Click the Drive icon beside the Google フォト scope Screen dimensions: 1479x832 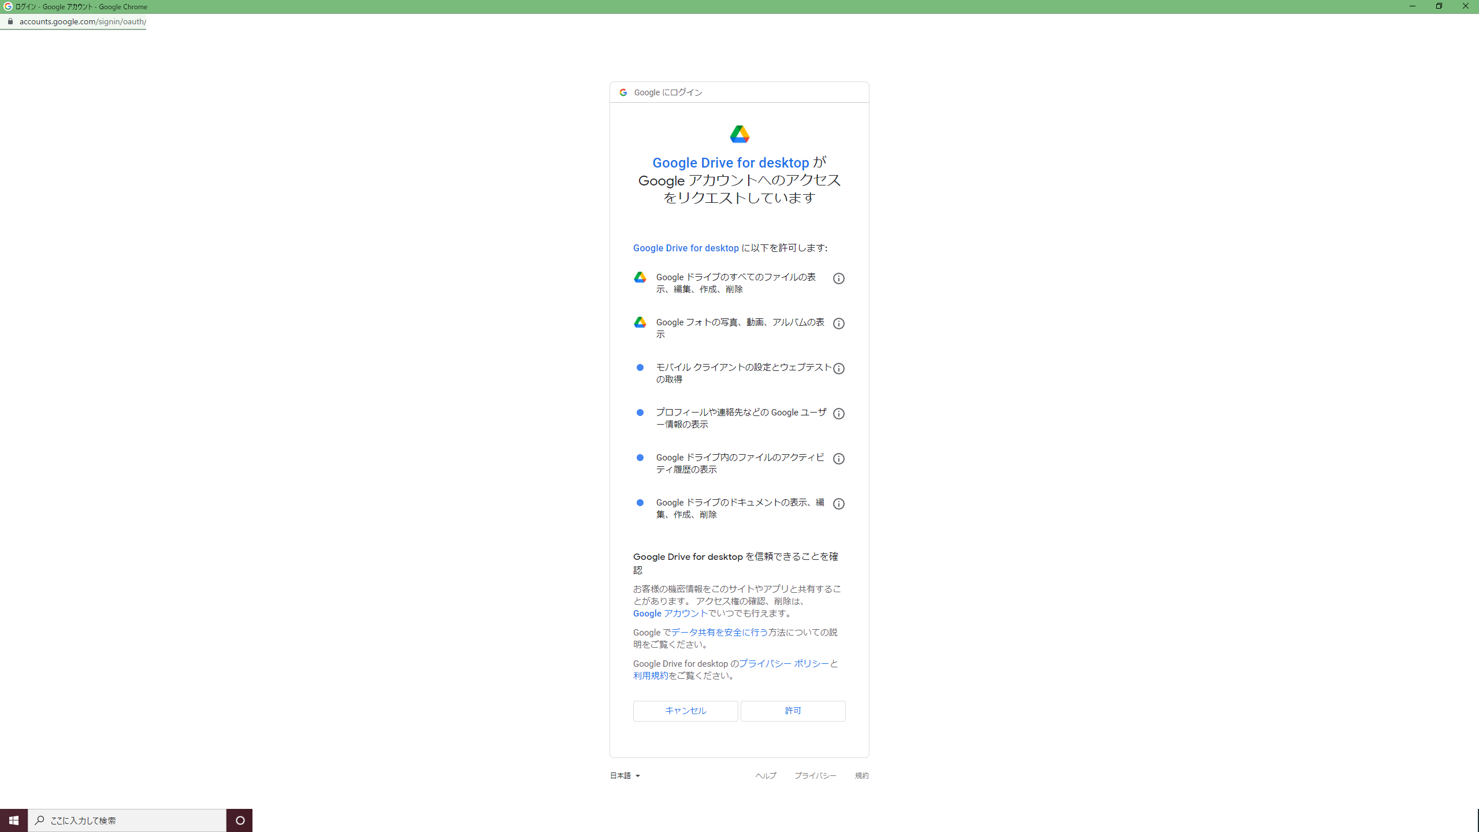640,322
